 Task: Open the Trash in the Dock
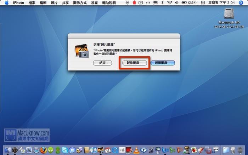[240, 150]
